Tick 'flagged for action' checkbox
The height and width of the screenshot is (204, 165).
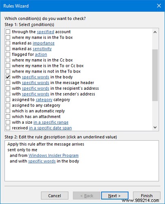click(x=8, y=54)
